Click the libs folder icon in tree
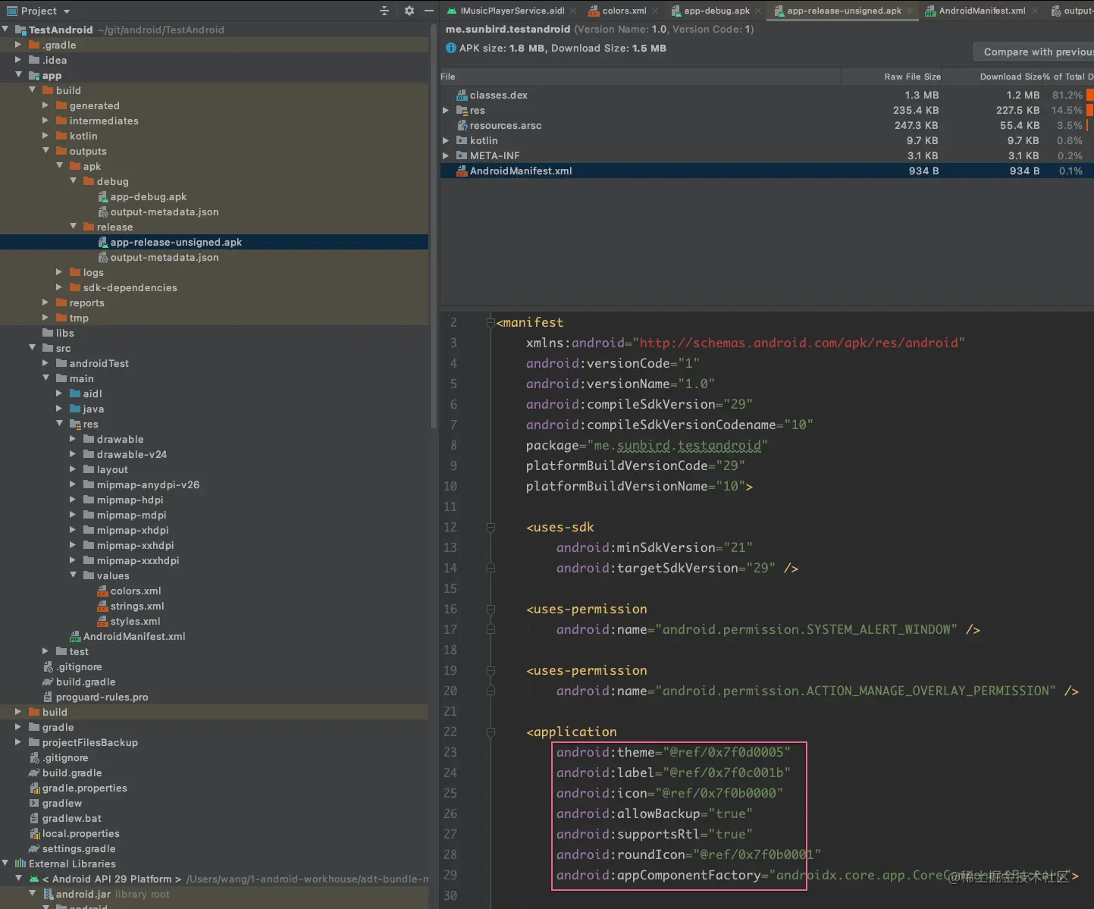This screenshot has width=1094, height=909. [48, 333]
